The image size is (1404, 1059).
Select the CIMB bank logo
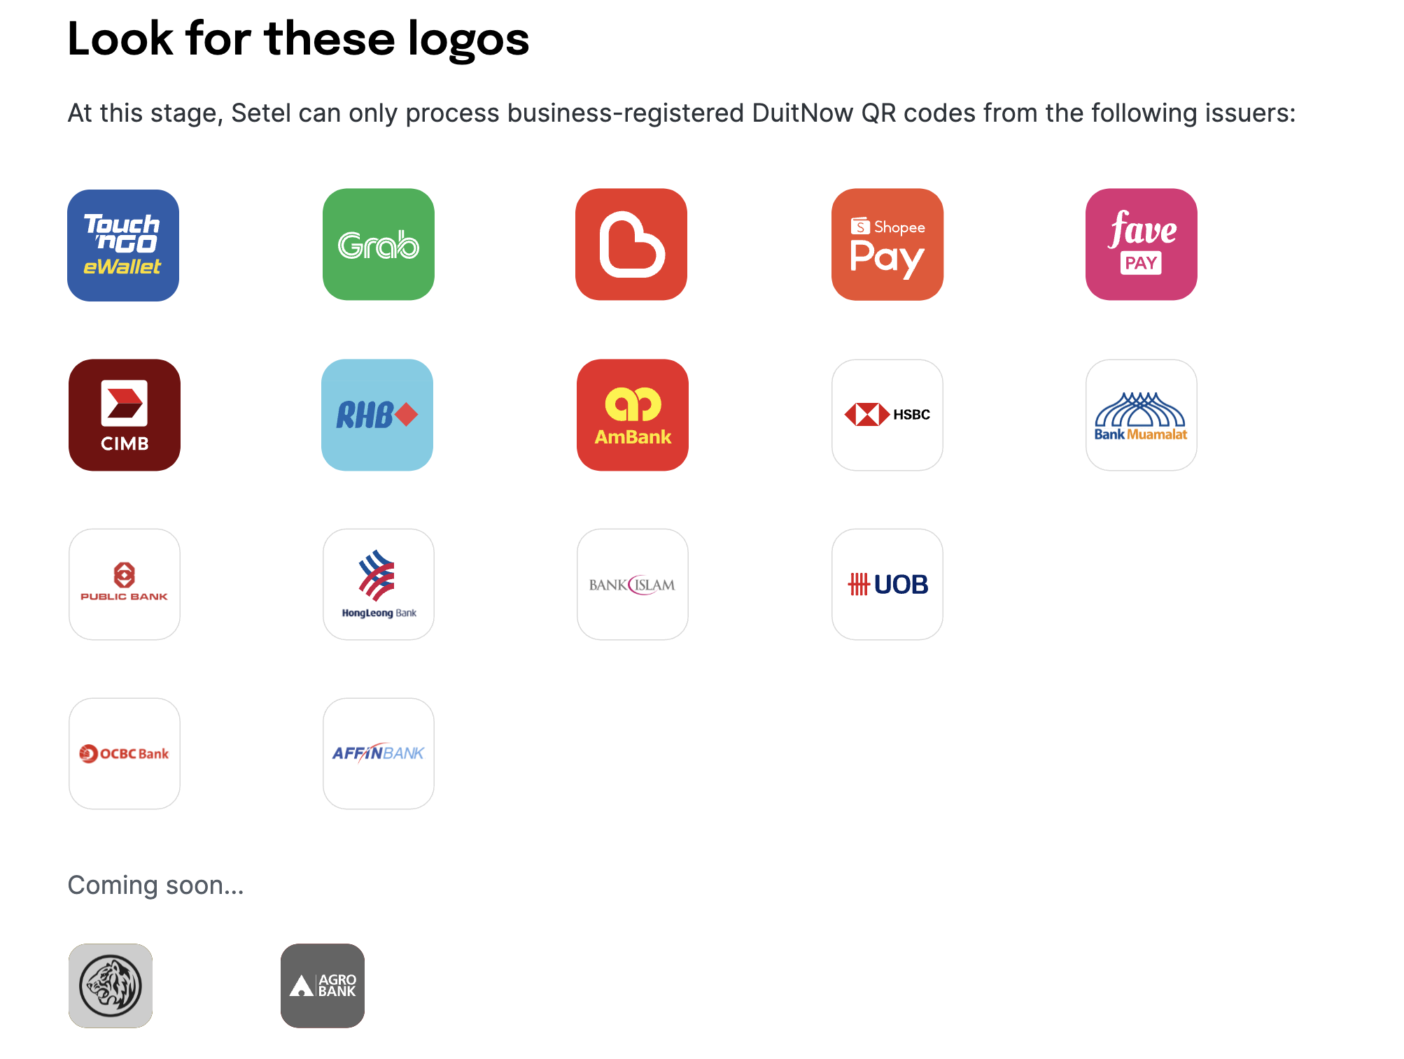coord(125,415)
